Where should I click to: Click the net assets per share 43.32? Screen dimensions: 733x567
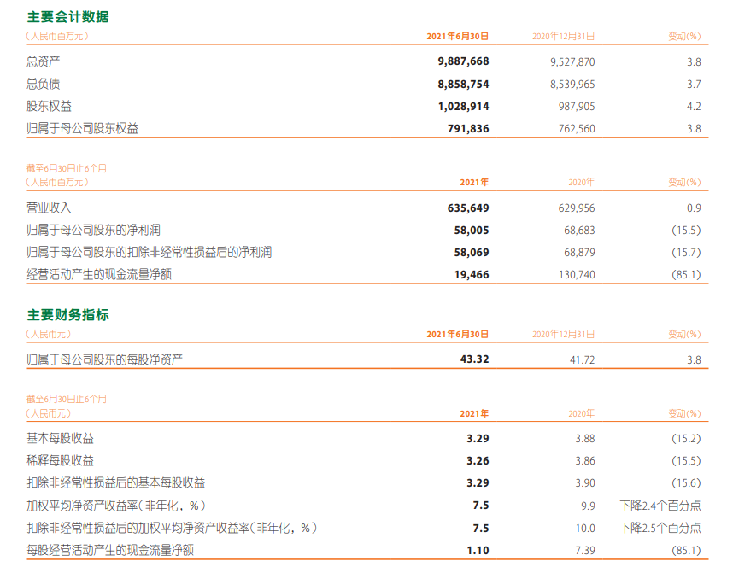[474, 359]
